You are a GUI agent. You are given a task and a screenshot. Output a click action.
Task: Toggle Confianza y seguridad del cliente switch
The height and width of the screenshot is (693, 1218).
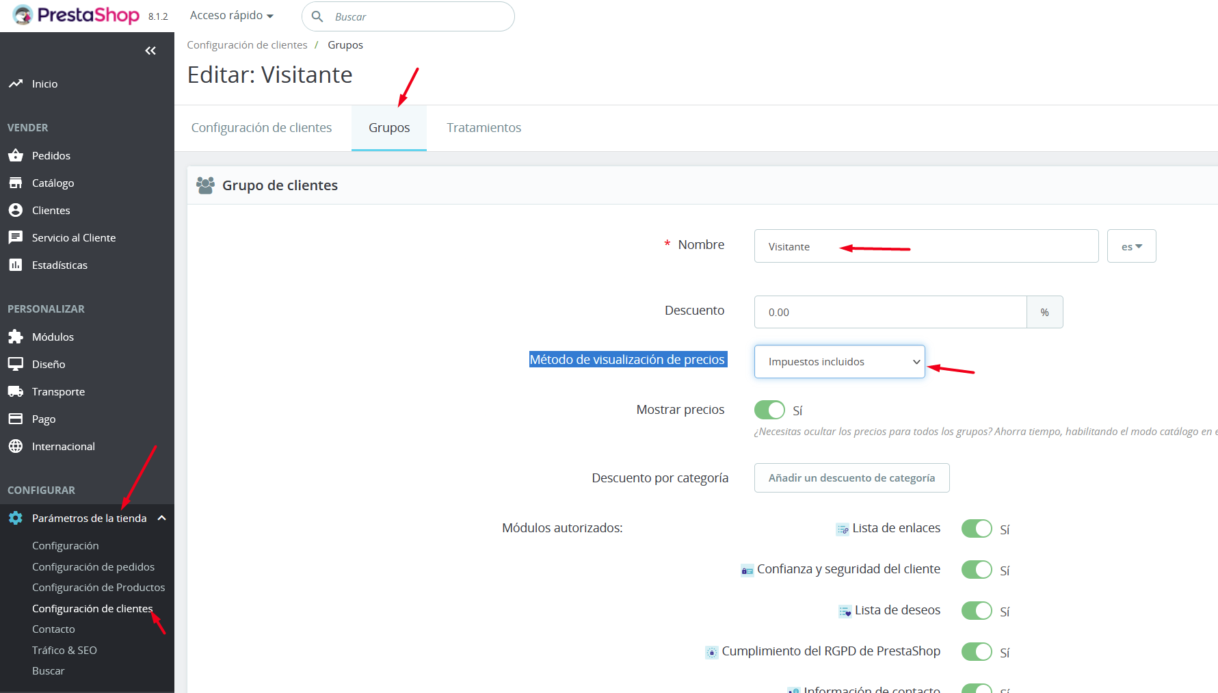[x=977, y=570]
